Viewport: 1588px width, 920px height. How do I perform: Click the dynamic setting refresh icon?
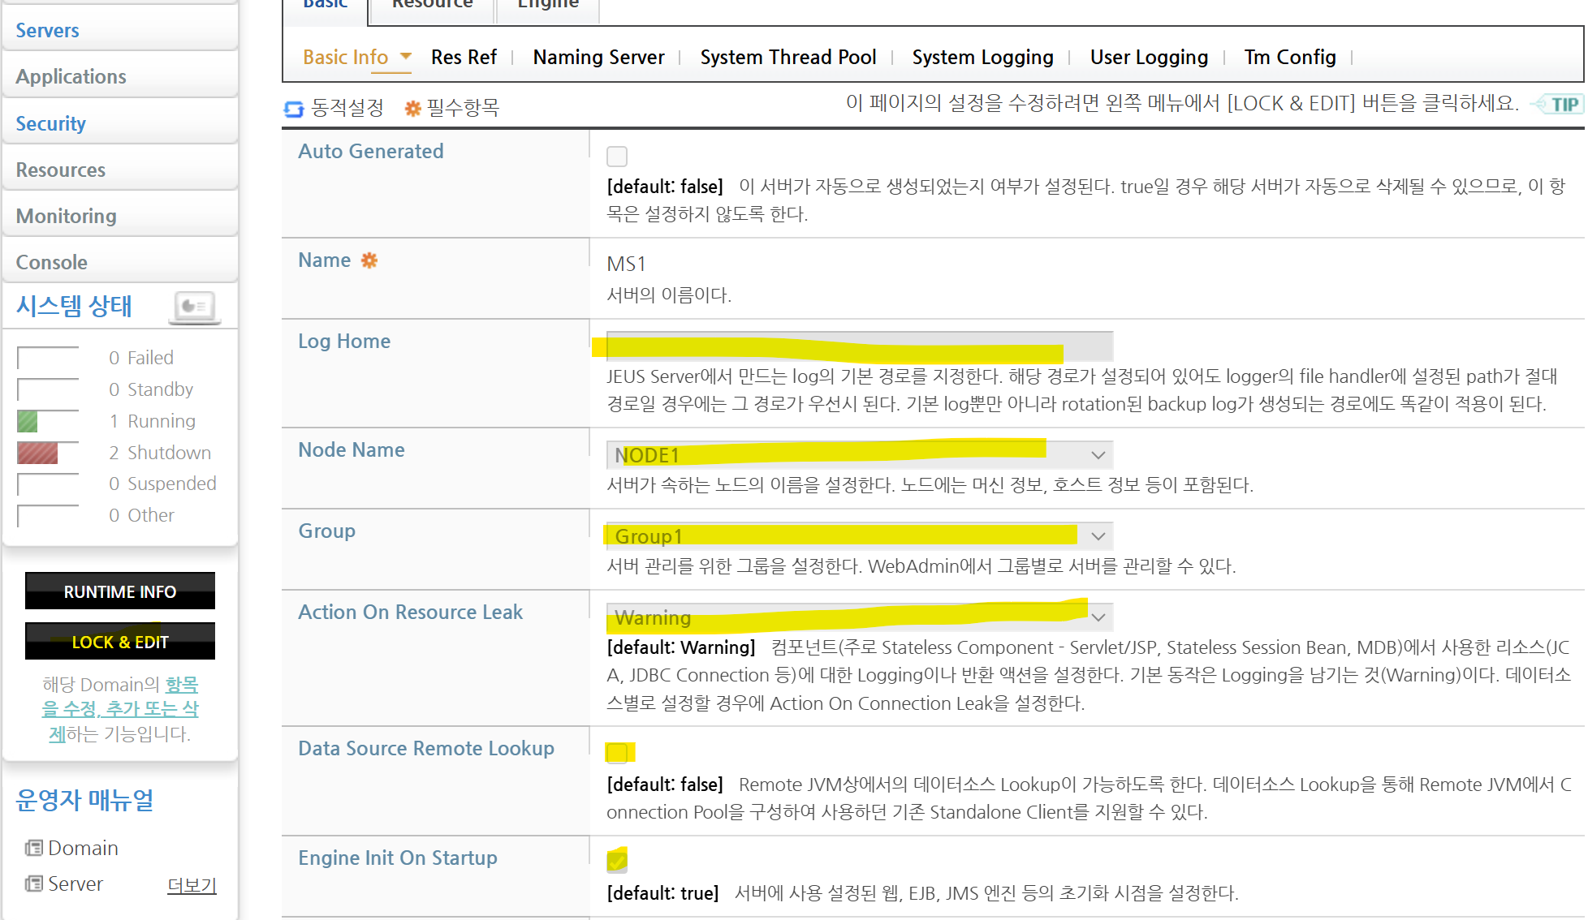293,109
